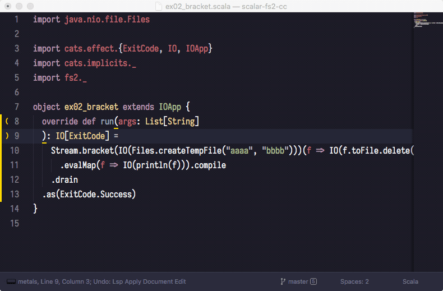The height and width of the screenshot is (291, 443).
Task: Open the master branch status item
Action: tap(298, 281)
